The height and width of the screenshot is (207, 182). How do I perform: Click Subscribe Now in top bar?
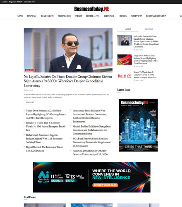pos(29,2)
